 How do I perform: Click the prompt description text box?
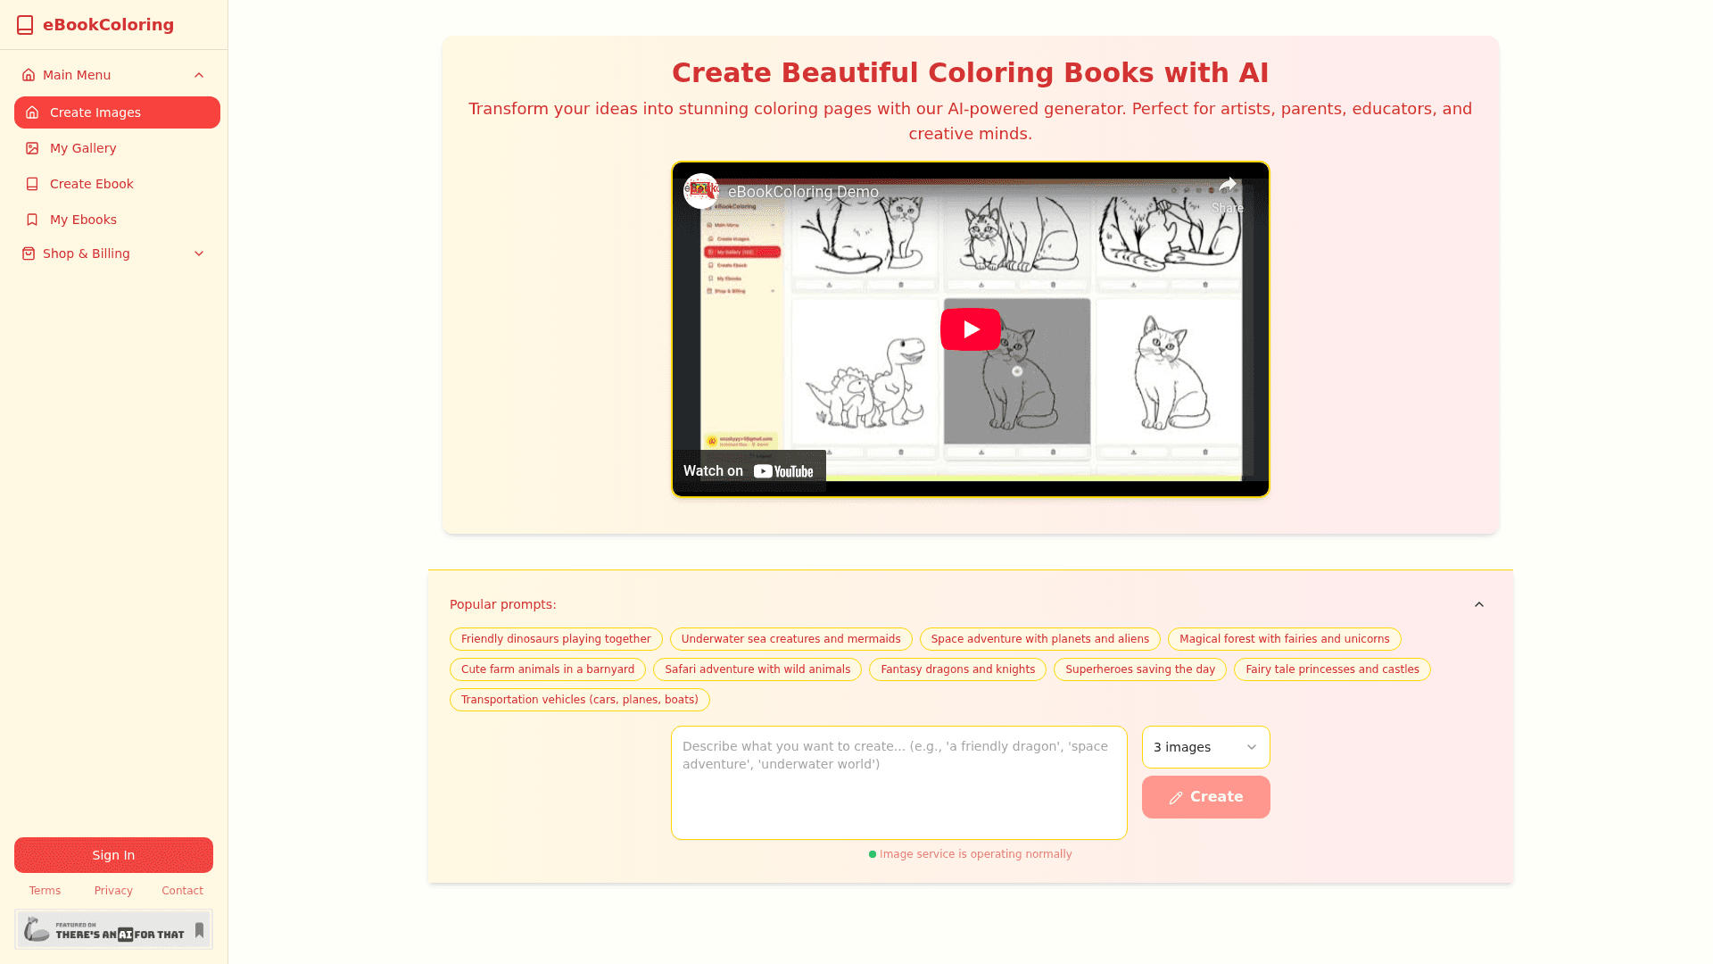pyautogui.click(x=898, y=783)
